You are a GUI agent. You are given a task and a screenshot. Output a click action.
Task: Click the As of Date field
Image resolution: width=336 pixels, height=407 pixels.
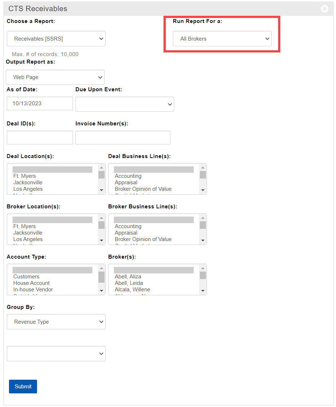(x=40, y=103)
